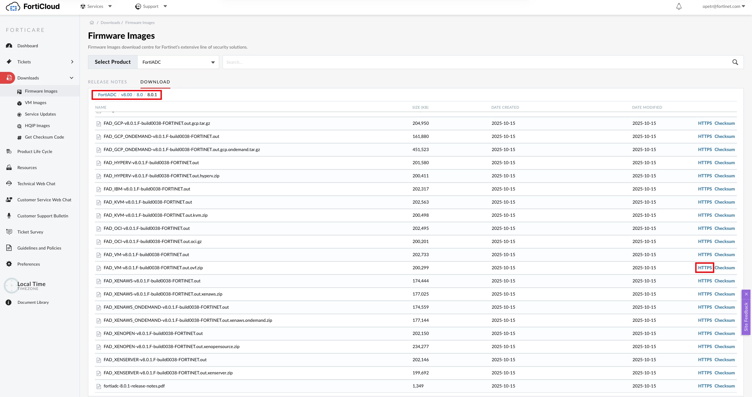Open Checksum for fortiadc-8.0.1-release-notes.pdf
This screenshot has width=752, height=397.
[x=724, y=386]
